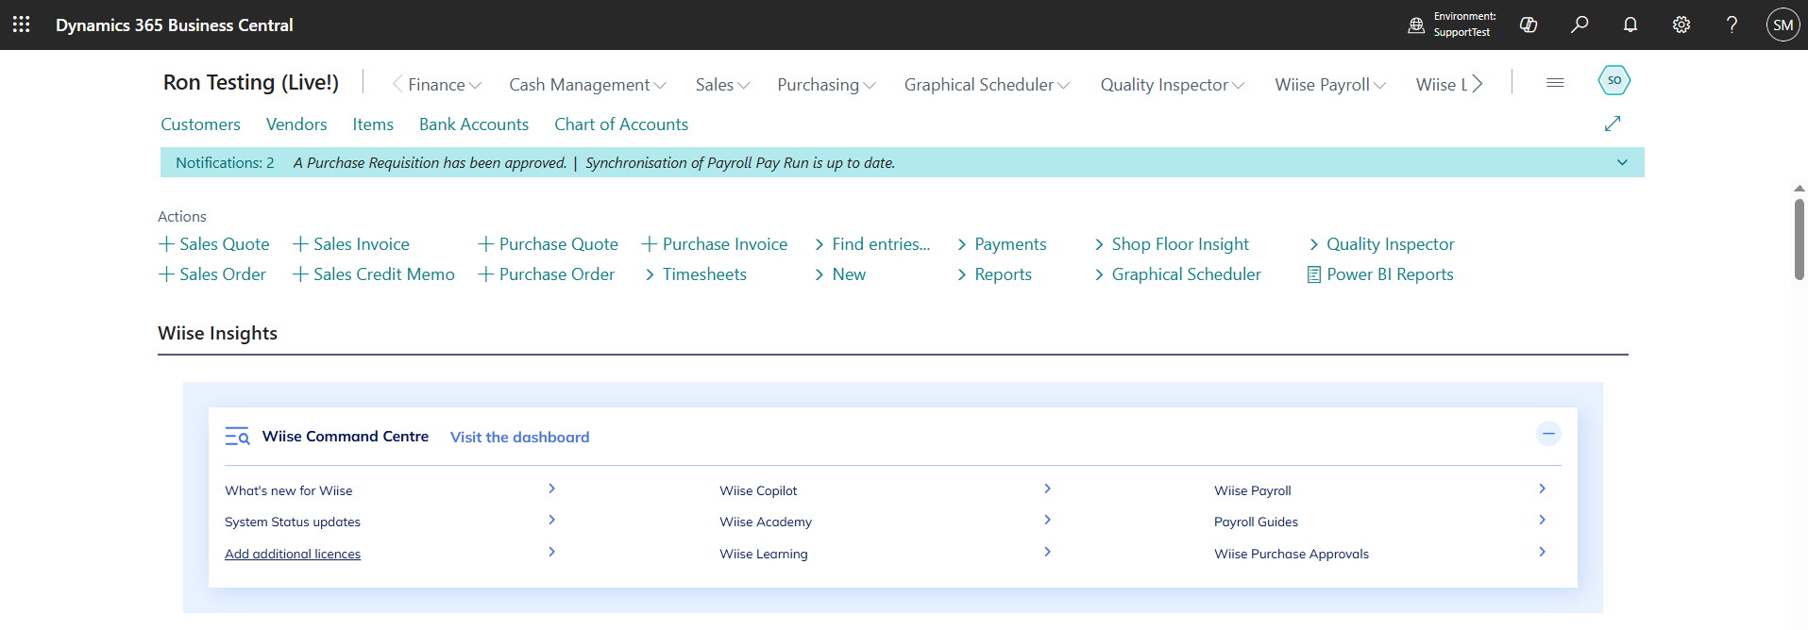Open the Purchase Requisition approved notification

tap(431, 162)
